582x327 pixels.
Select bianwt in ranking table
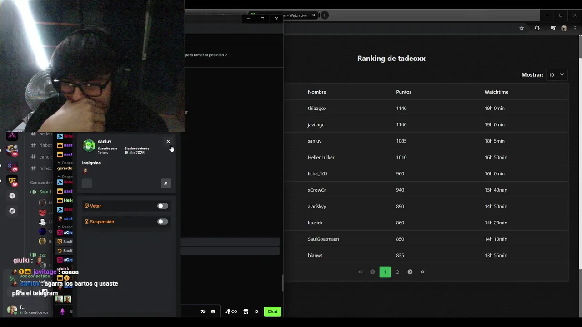(315, 255)
